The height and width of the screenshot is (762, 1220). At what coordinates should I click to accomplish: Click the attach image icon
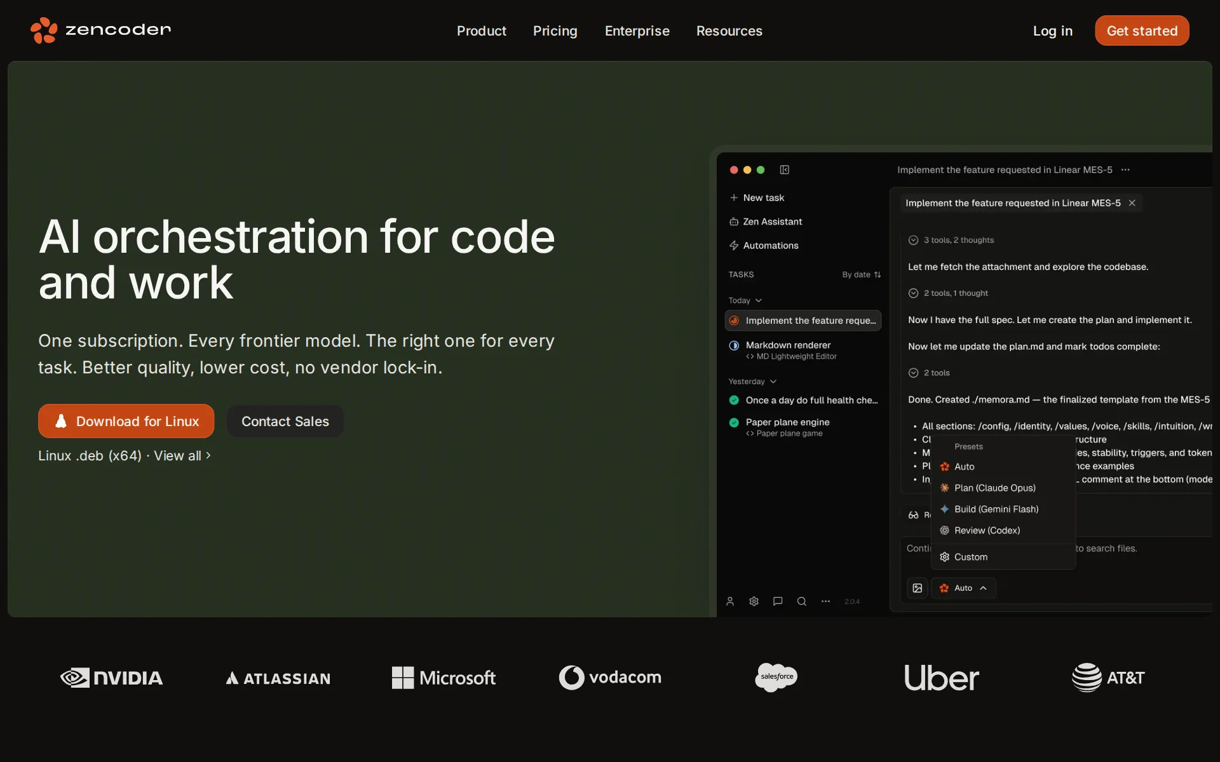tap(917, 588)
